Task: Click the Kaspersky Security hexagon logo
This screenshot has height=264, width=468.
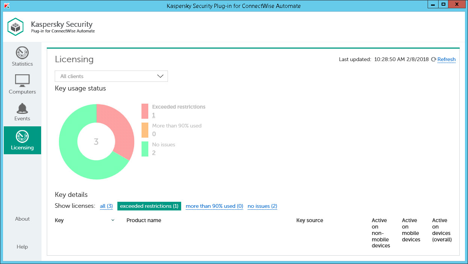Action: 16,27
